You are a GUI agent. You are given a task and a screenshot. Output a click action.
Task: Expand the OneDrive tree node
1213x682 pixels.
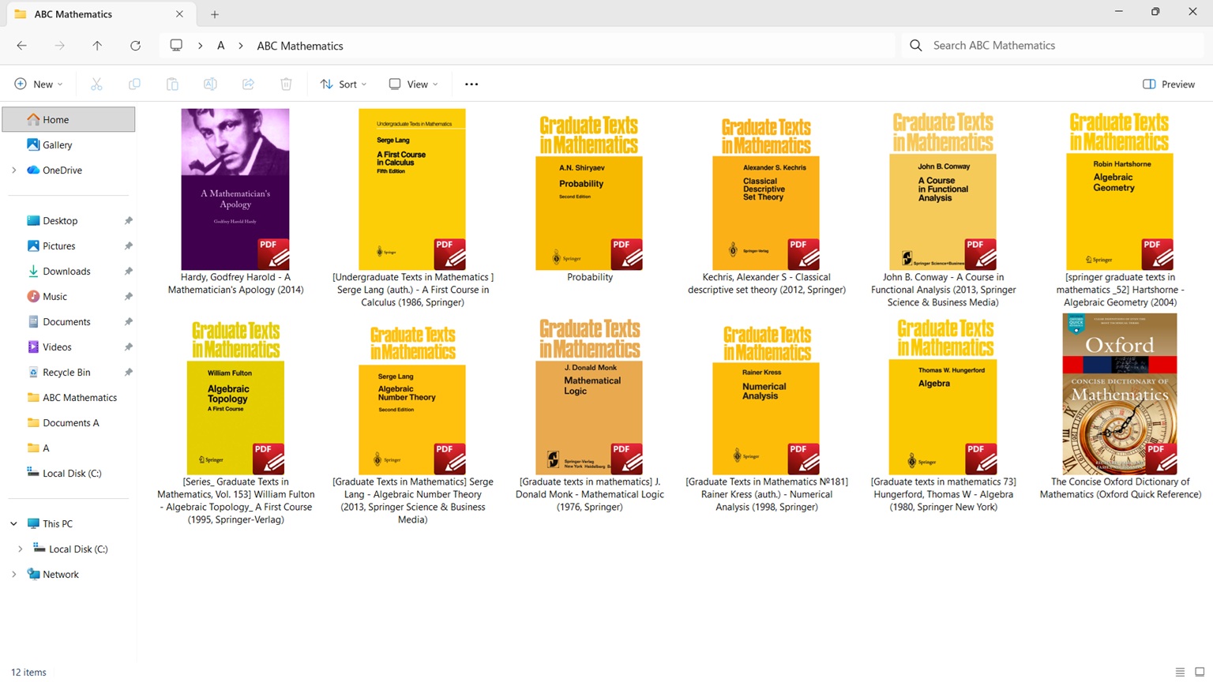pyautogui.click(x=13, y=170)
